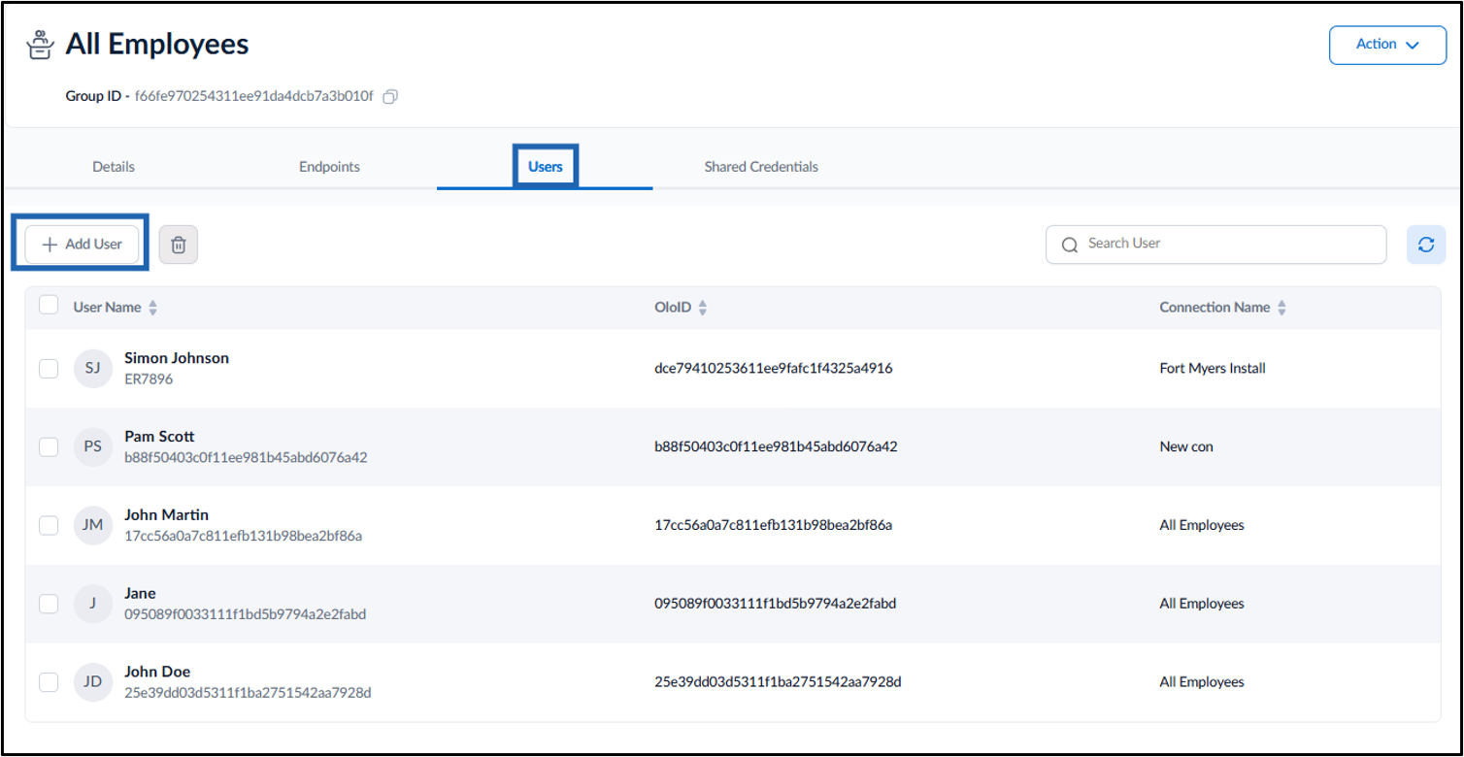Click the trash delete icon

coord(179,245)
